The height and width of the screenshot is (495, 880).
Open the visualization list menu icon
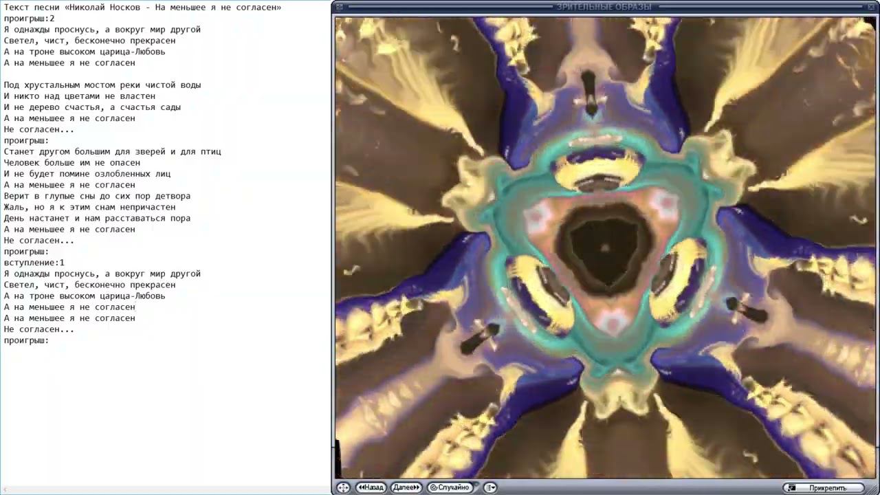point(490,487)
